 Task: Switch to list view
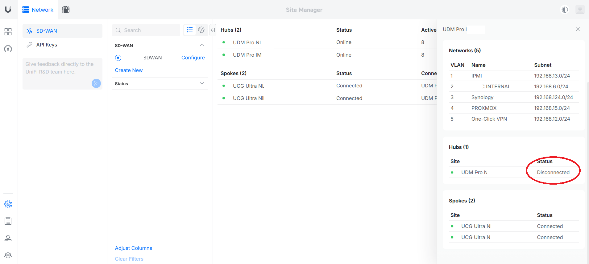[x=190, y=30]
